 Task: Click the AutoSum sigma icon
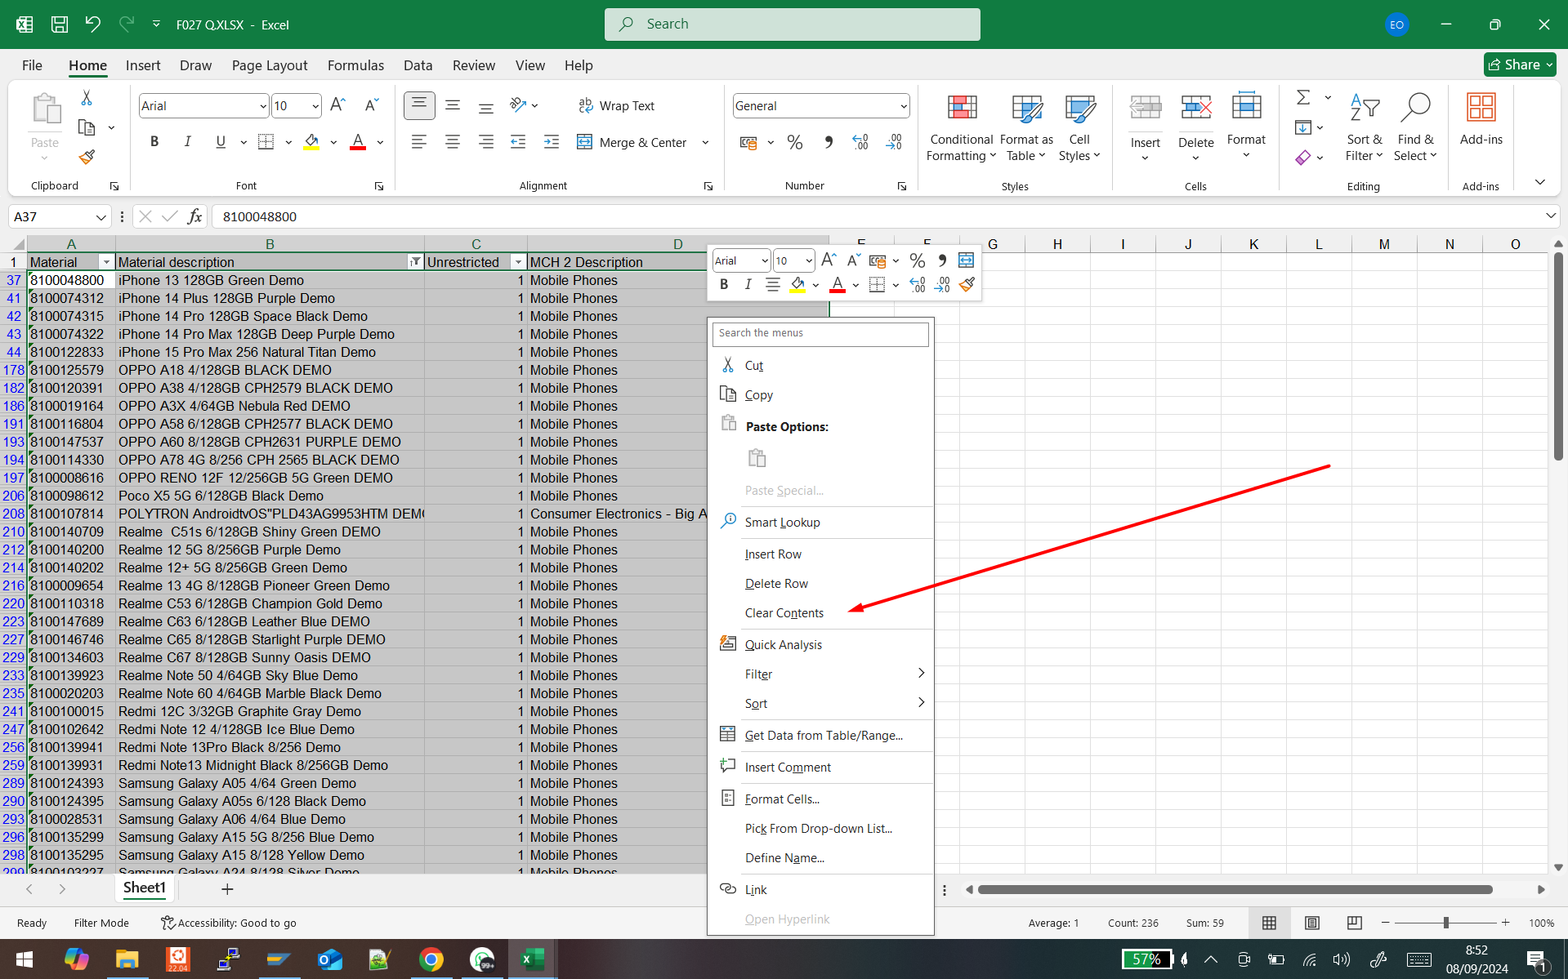tap(1303, 98)
